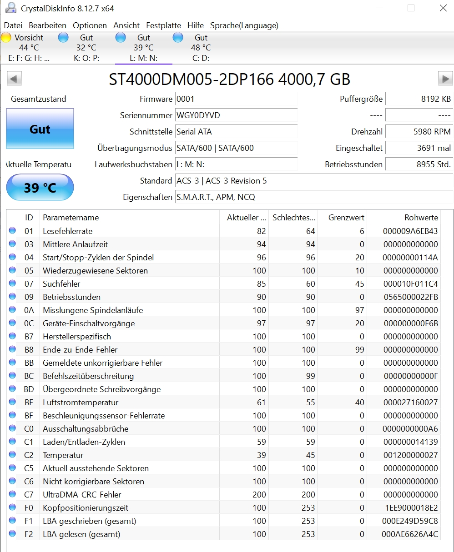Click status icon for Gemeldete unkorrigierbare Fehler
The image size is (454, 552).
point(12,363)
